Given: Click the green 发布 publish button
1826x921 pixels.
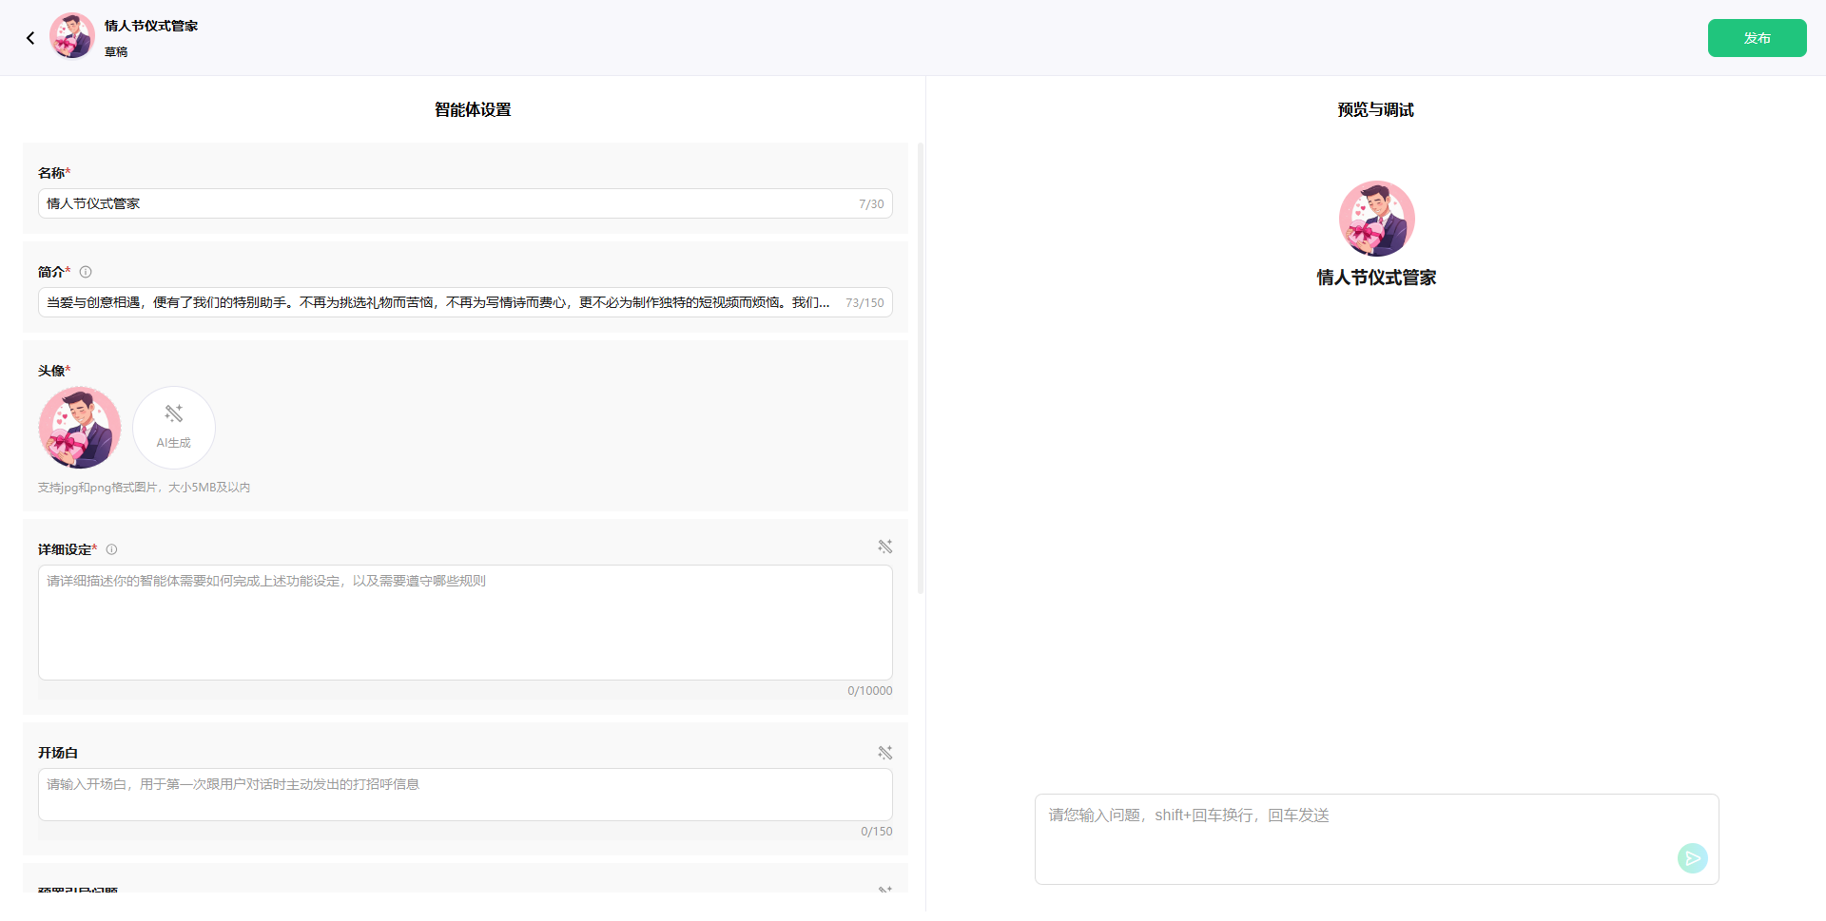Looking at the screenshot, I should click(1757, 38).
